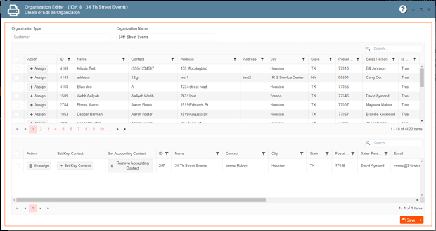Viewport: 436px width, 231px height.
Task: Filter the Is... column in upper grid
Action: point(414,59)
